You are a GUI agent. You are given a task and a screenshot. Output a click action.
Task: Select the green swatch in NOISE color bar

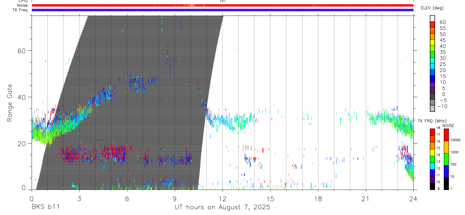(447, 159)
